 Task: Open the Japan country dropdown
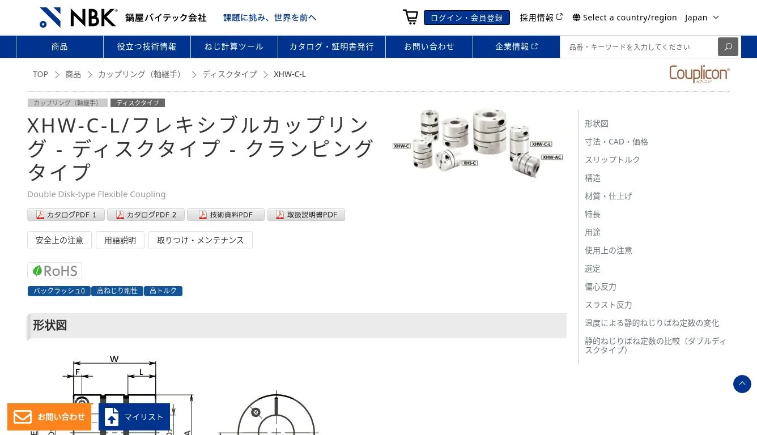pos(701,18)
